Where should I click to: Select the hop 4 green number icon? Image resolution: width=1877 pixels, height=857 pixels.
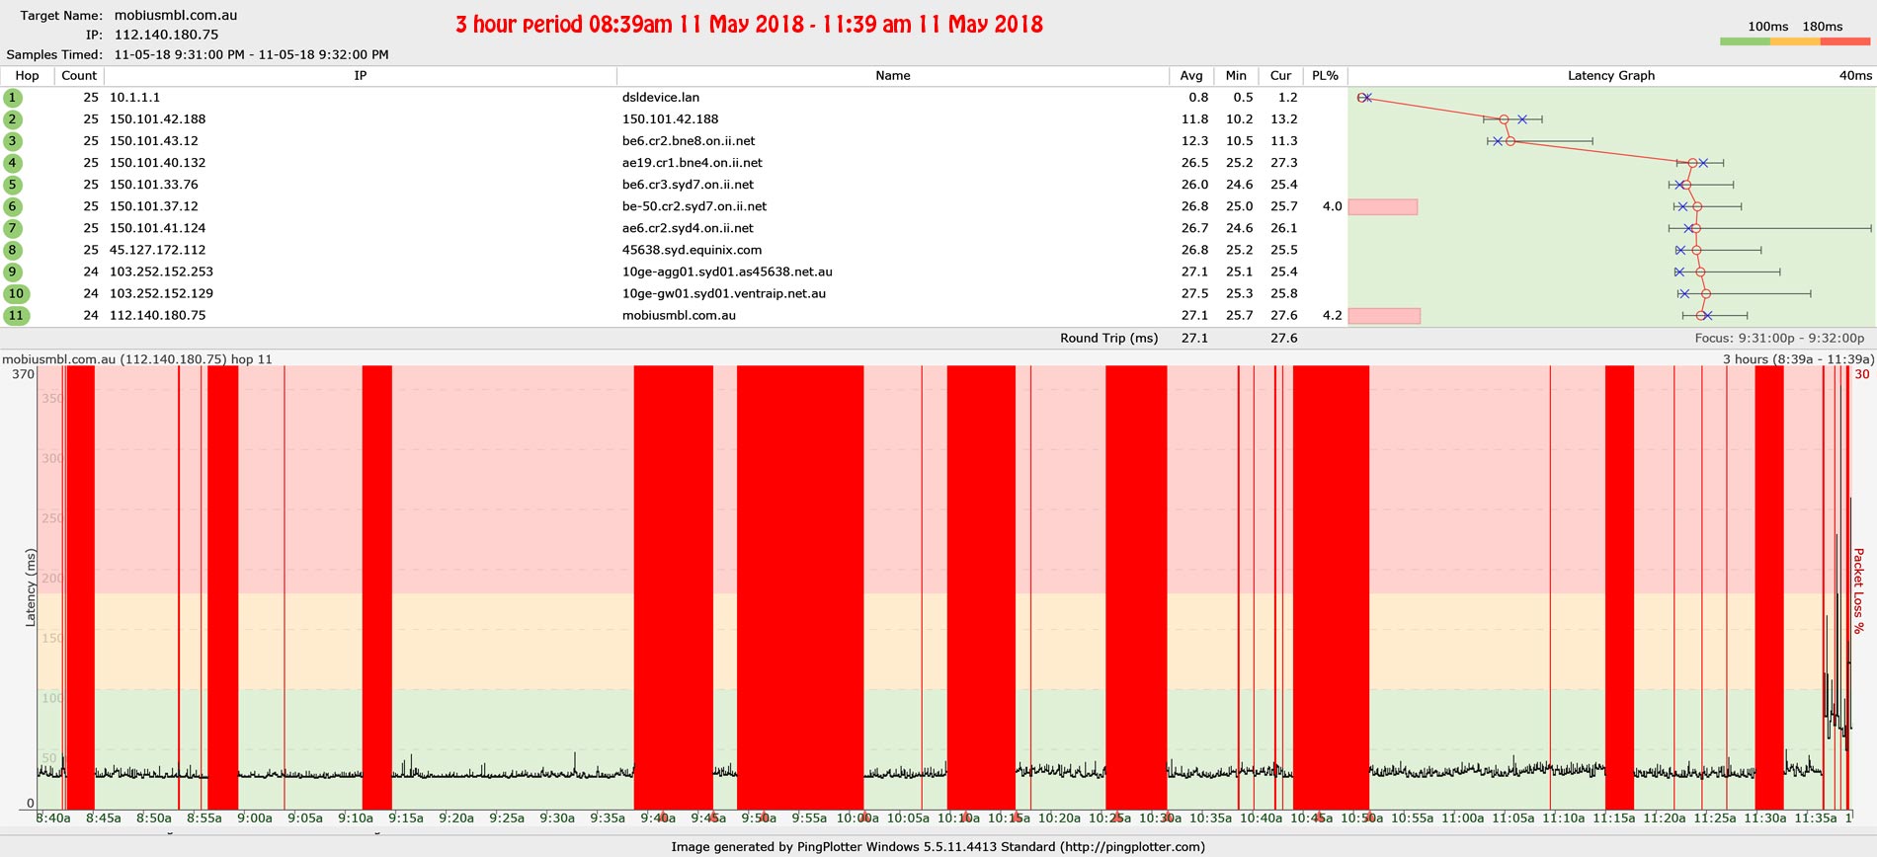pyautogui.click(x=13, y=163)
